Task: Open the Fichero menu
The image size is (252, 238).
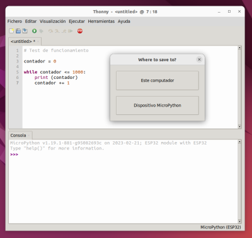Action: (x=14, y=21)
